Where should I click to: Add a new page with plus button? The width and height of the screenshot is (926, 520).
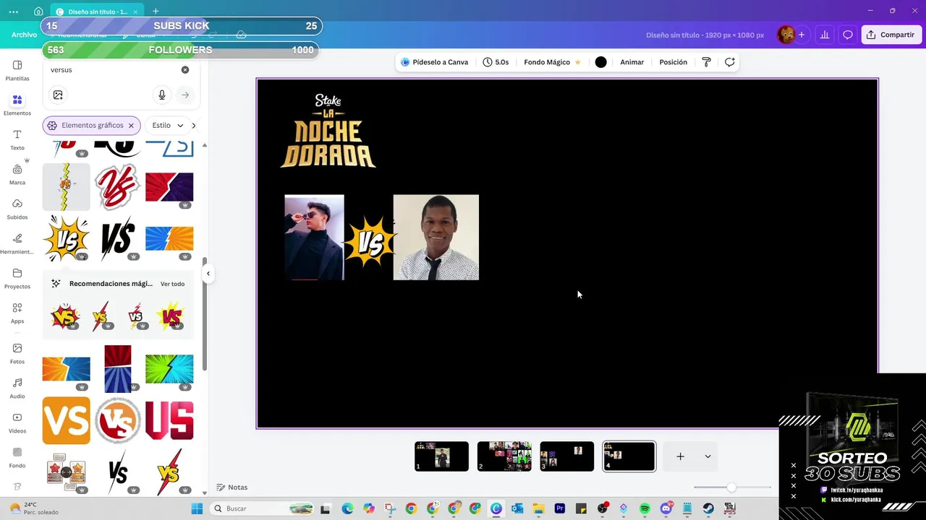coord(680,456)
